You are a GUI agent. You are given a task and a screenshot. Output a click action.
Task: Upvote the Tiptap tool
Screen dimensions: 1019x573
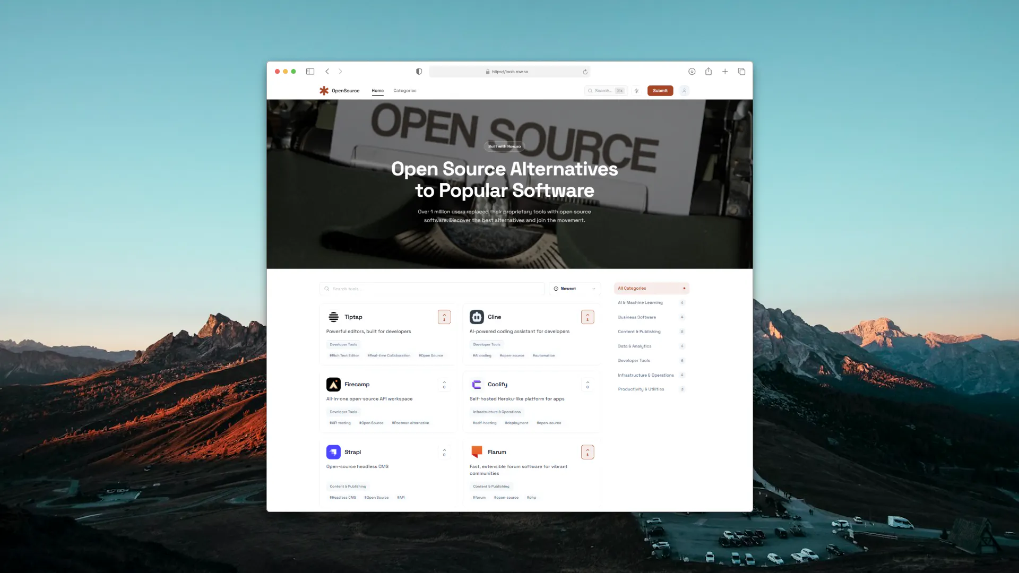(444, 317)
